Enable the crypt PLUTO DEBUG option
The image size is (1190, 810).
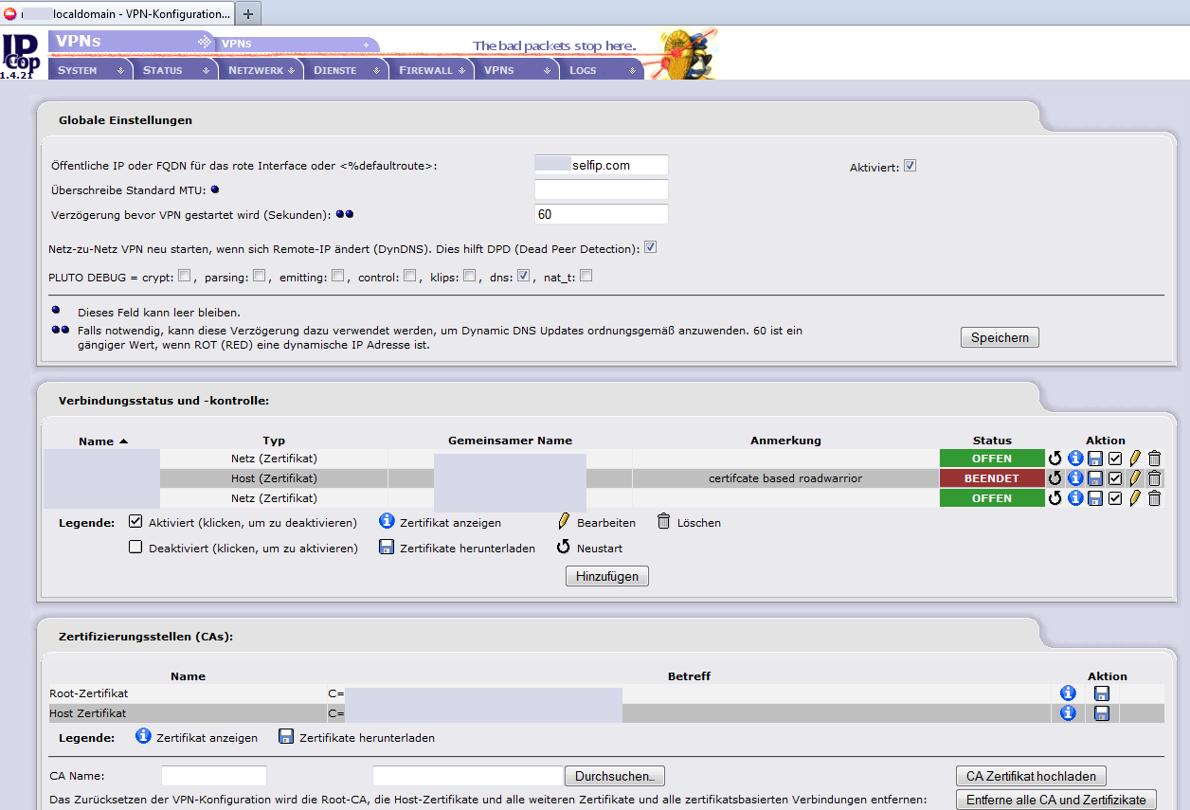[x=185, y=277]
